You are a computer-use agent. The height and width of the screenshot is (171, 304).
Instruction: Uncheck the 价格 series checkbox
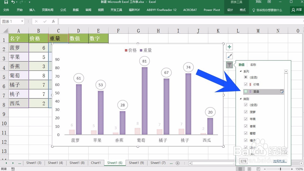tap(246, 84)
